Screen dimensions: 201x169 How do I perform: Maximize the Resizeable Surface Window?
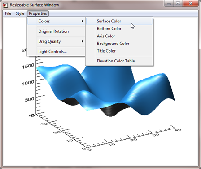pos(178,4)
